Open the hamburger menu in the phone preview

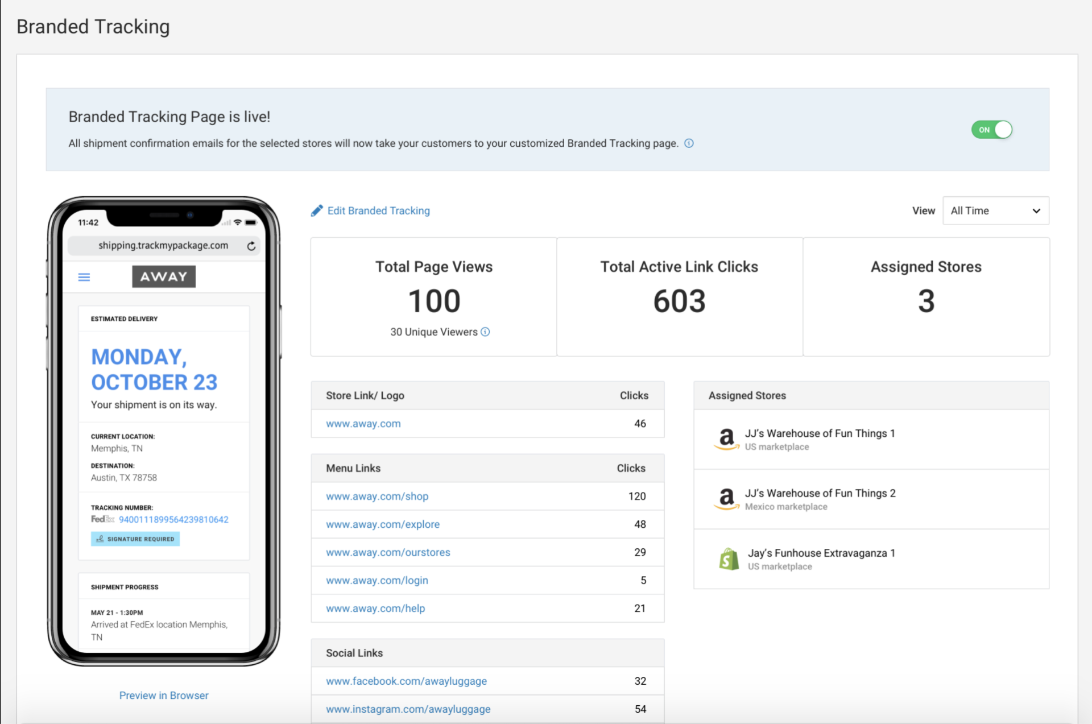pyautogui.click(x=84, y=277)
